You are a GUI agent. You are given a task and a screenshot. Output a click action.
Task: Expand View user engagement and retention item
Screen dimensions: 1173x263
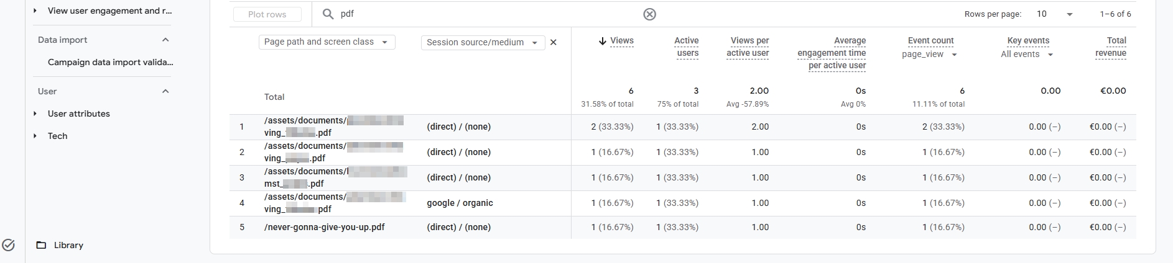[x=35, y=11]
